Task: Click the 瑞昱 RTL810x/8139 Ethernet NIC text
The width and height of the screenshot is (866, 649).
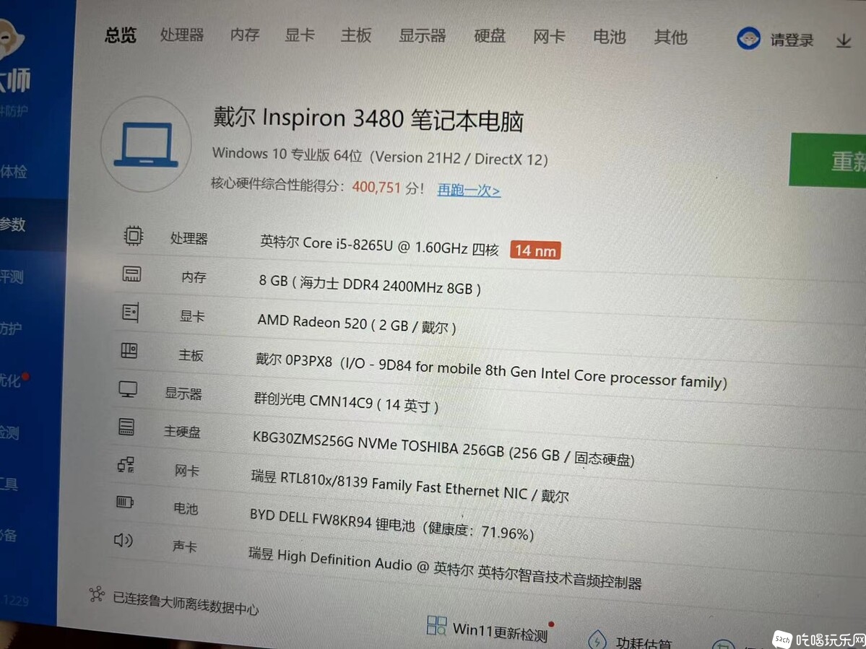Action: click(x=410, y=485)
